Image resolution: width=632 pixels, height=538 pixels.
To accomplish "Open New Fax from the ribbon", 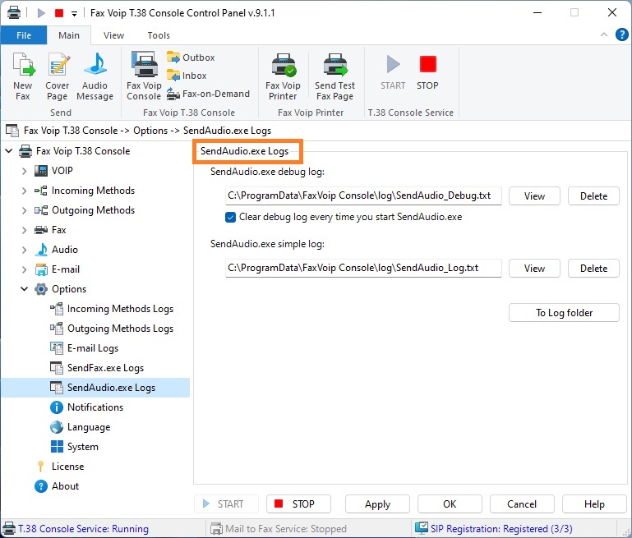I will click(x=23, y=76).
